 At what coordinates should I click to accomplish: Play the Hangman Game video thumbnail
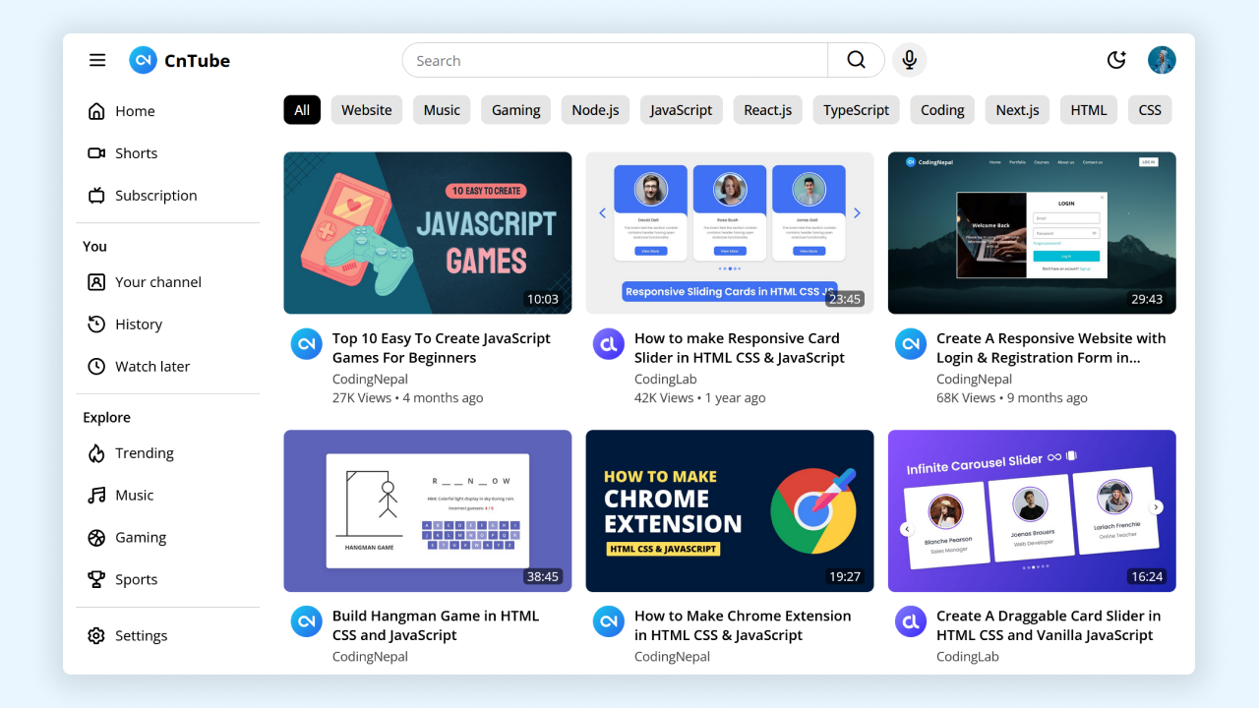tap(427, 510)
